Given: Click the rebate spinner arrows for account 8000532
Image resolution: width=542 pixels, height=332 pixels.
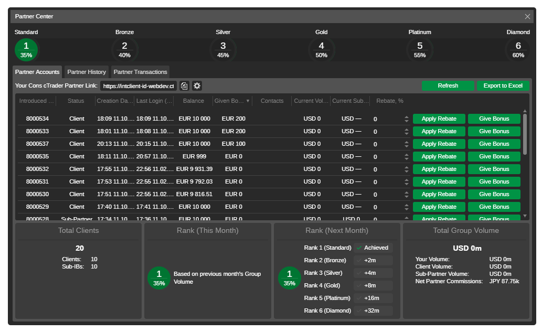Looking at the screenshot, I should 407,169.
